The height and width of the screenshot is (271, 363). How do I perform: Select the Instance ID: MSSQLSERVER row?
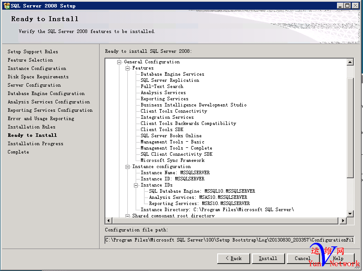[x=173, y=179]
